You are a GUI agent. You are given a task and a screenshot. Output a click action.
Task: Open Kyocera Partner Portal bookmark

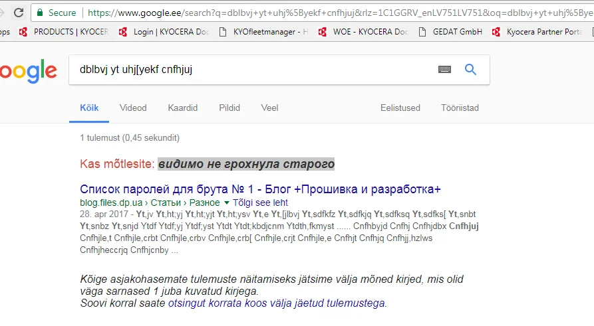tap(537, 32)
